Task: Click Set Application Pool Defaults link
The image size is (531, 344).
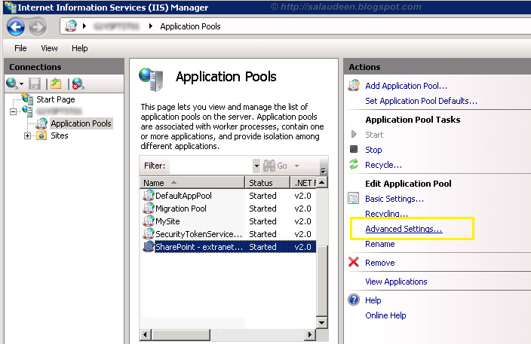Action: coord(422,101)
